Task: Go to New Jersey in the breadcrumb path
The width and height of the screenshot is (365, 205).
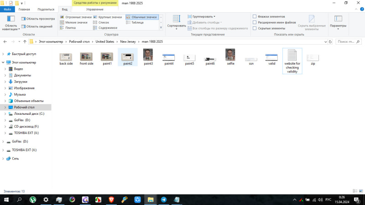Action: pyautogui.click(x=128, y=41)
